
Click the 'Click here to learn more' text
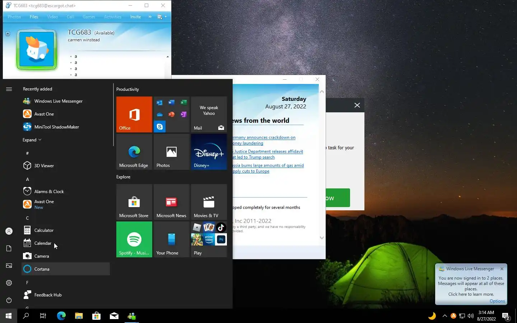pyautogui.click(x=471, y=294)
